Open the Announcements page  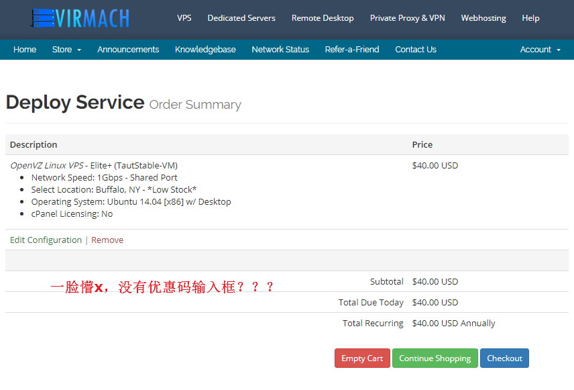[128, 49]
